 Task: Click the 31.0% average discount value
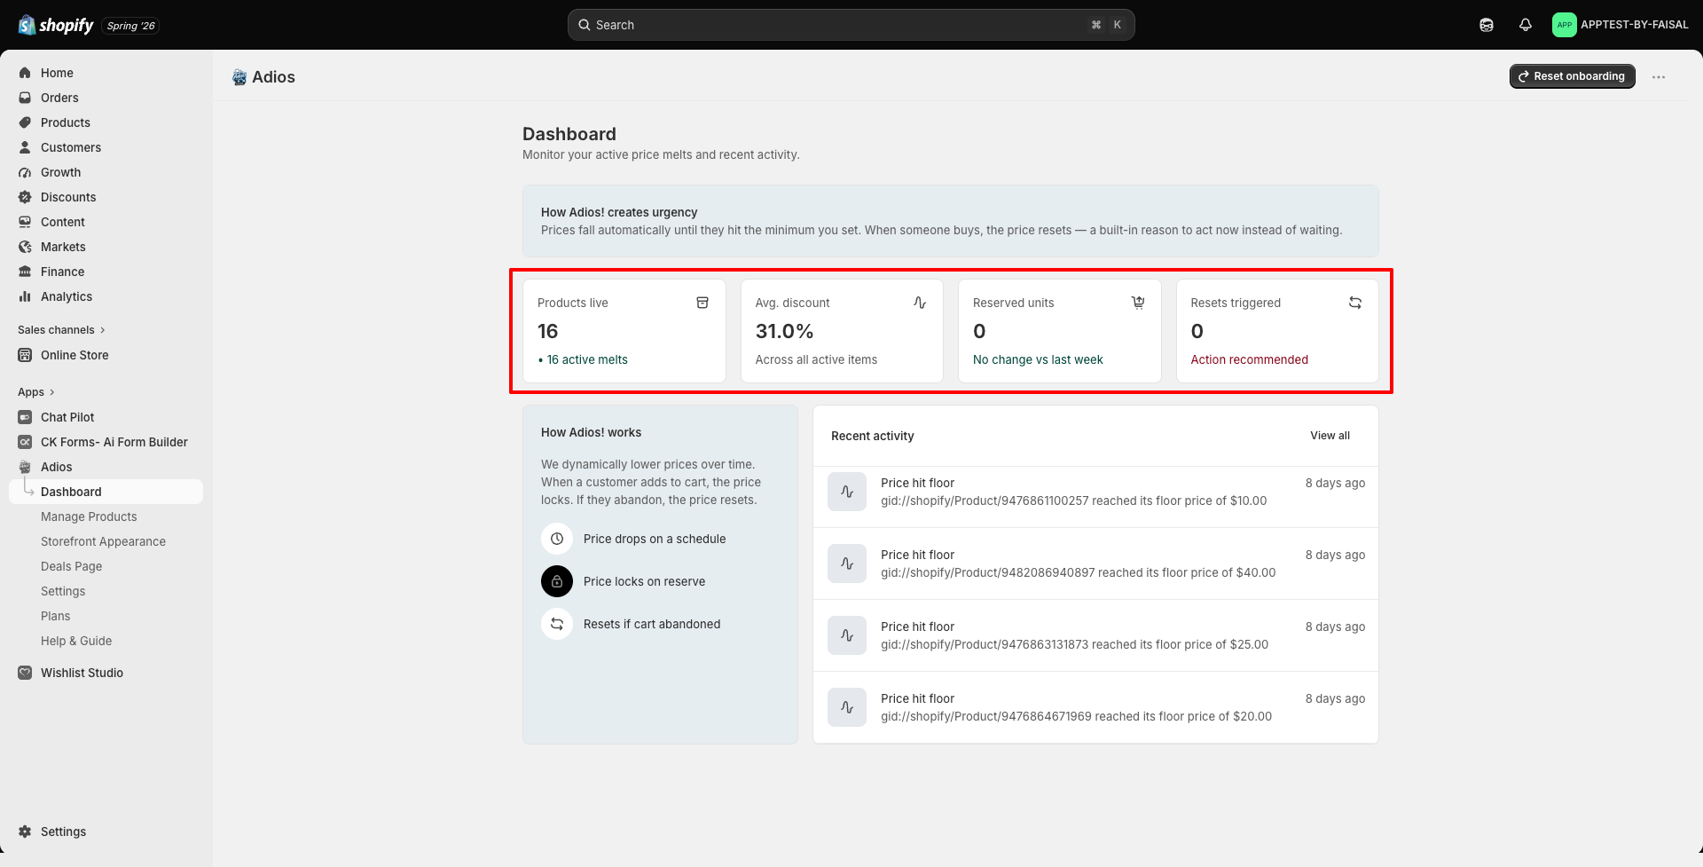[784, 331]
